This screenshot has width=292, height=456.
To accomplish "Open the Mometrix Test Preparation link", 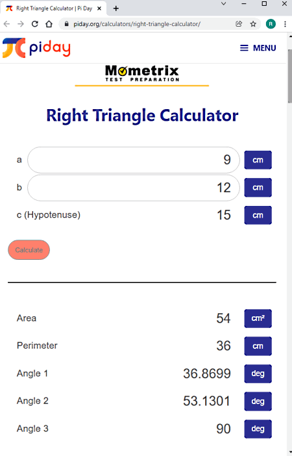I will (x=142, y=73).
